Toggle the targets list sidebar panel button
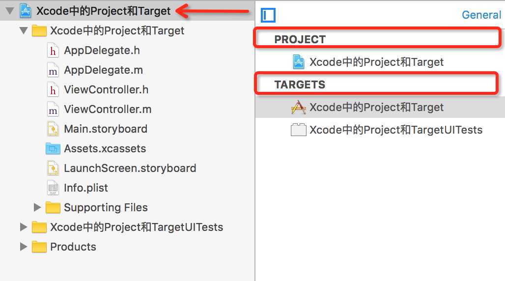 [x=268, y=15]
